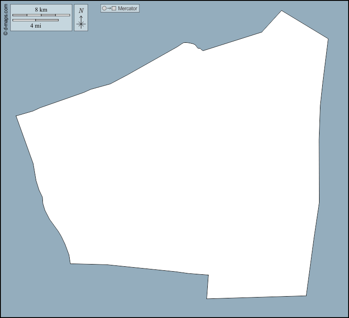The image size is (349, 318).
Task: Click the circle icon in the Mercator box
Action: pos(104,8)
